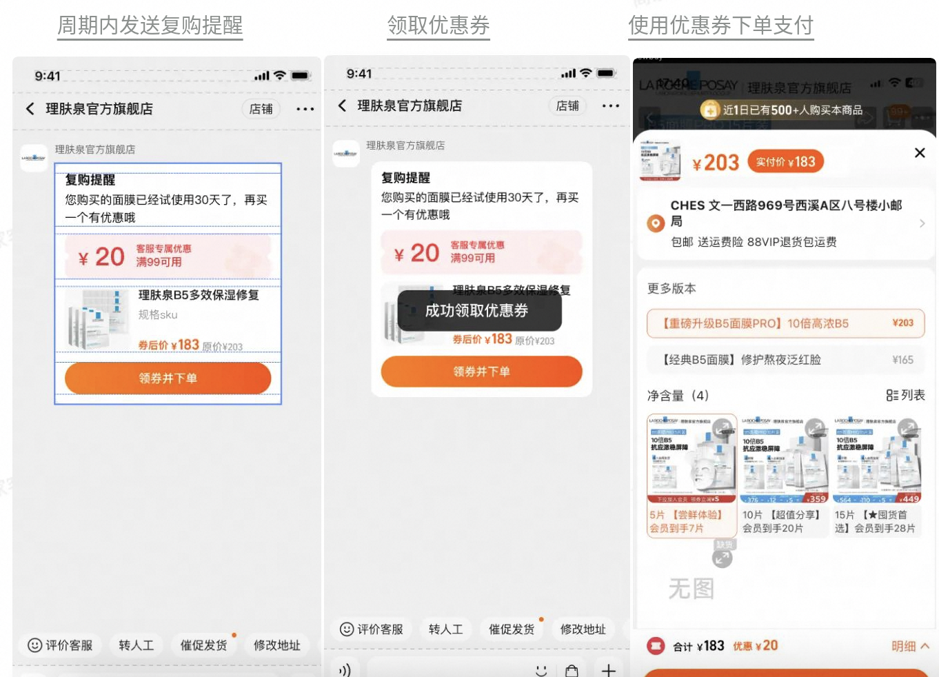Screen dimensions: 939x677
Task: Tap 复购提醒 heading in first card
Action: [90, 180]
